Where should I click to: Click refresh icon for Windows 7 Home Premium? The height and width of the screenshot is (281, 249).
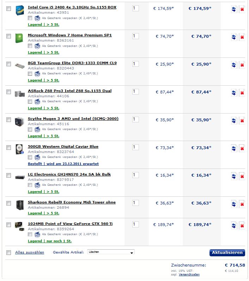click(234, 37)
